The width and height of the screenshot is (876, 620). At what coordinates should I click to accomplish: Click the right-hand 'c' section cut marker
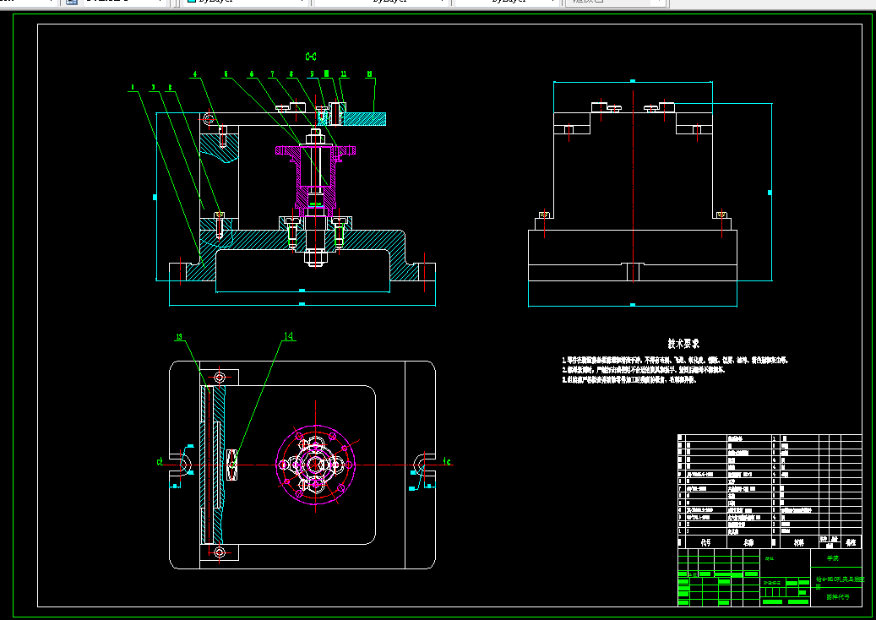tap(446, 461)
